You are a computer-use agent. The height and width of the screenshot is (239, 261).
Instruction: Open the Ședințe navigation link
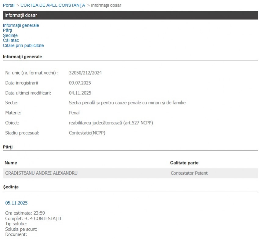10,35
